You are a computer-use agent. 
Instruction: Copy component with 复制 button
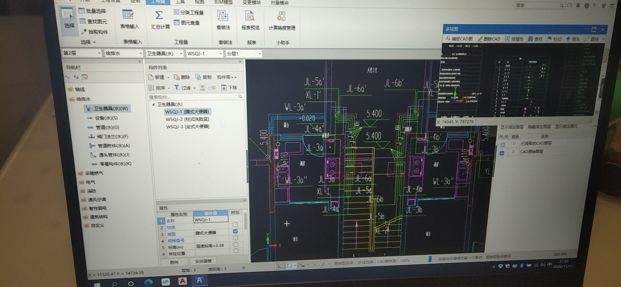[203, 77]
